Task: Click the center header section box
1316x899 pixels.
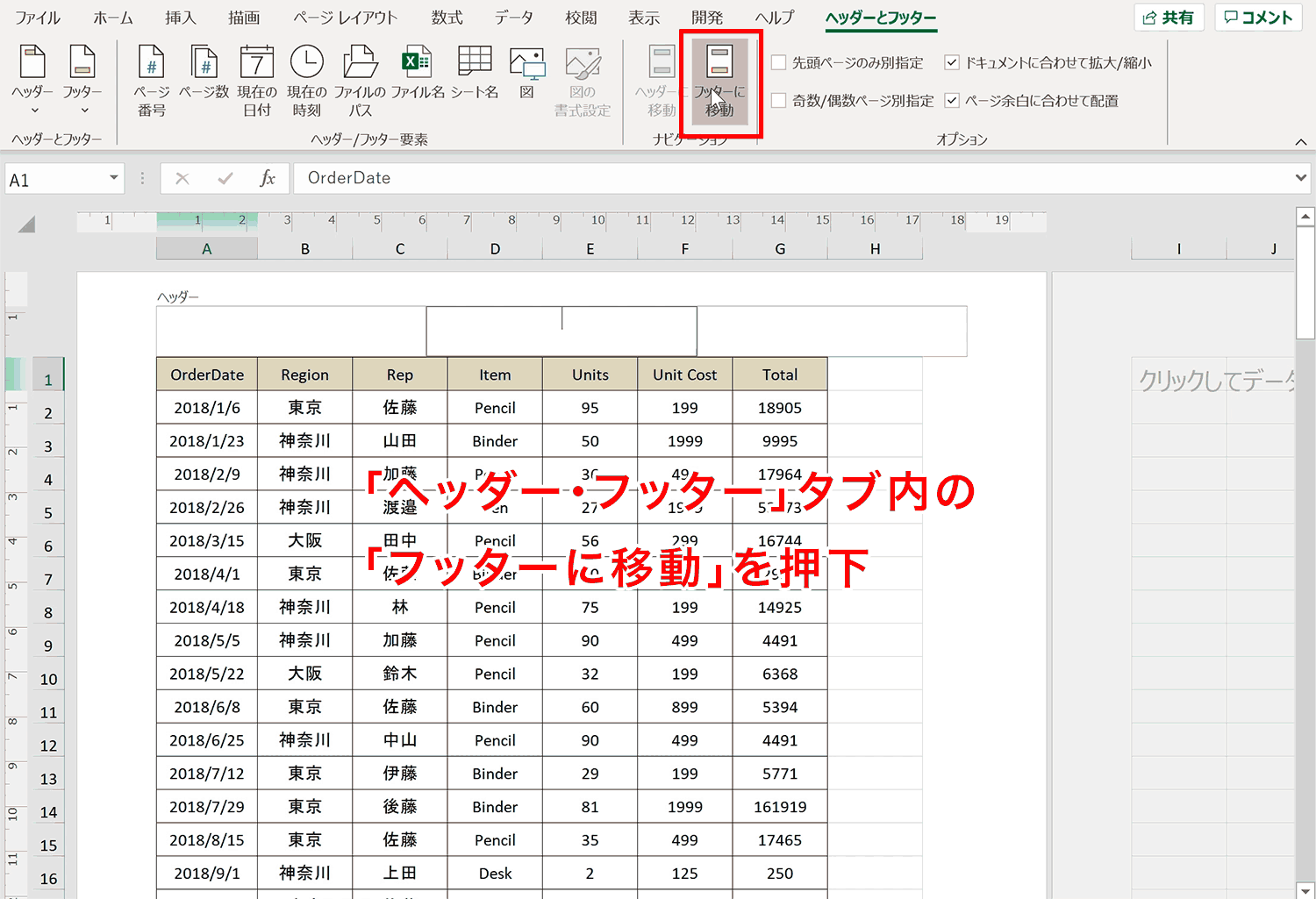Action: click(561, 331)
